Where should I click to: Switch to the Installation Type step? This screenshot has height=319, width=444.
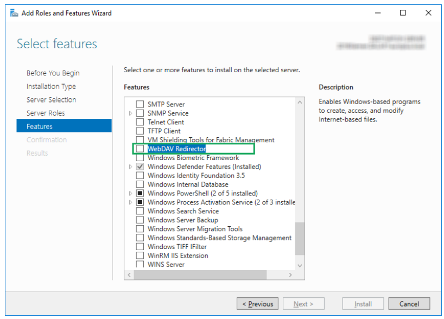[51, 86]
